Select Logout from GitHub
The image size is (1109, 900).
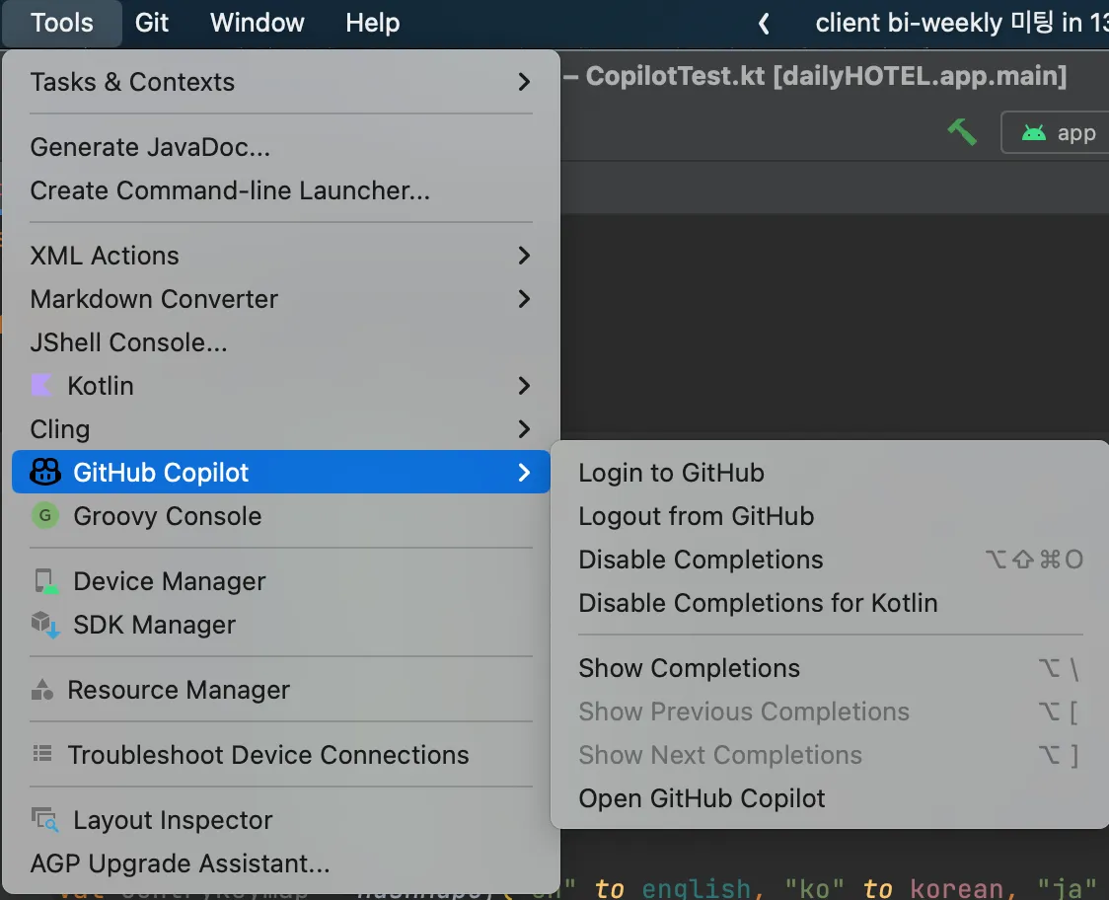pos(831,516)
